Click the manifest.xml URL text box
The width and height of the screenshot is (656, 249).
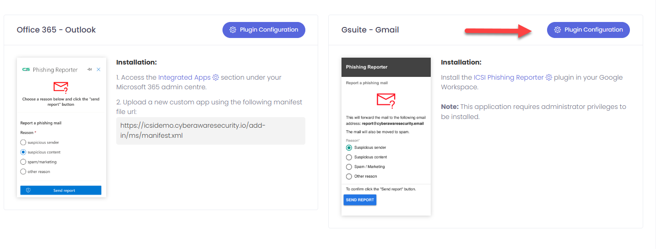point(211,130)
